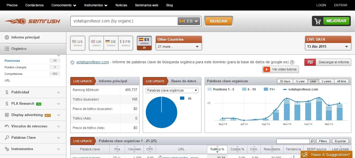Screen dimensions: 355x158
Task: Toggle 6 - 10 positions legend
Action: coord(249,89)
